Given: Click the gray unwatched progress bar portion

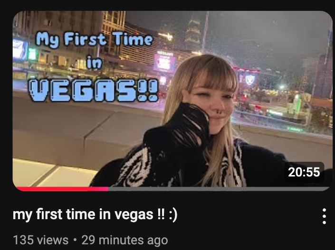Looking at the screenshot, I should tap(219, 189).
